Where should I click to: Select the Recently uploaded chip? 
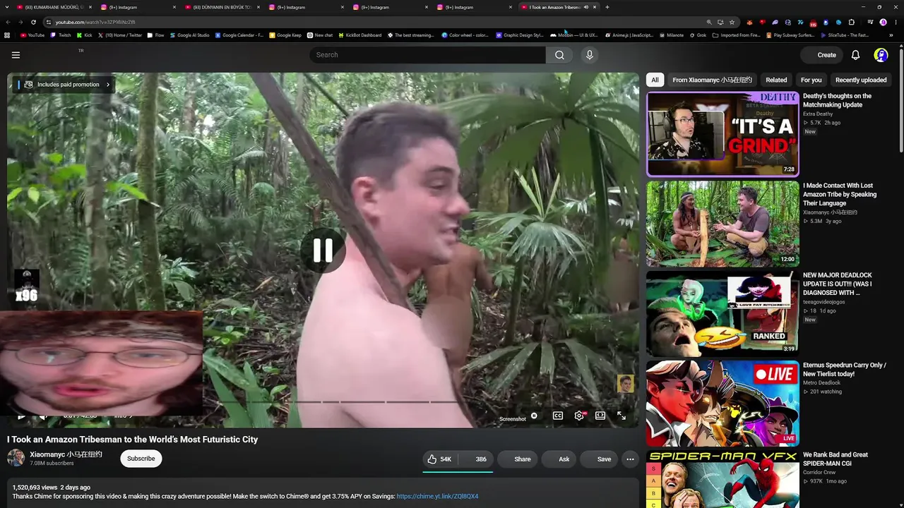861,80
